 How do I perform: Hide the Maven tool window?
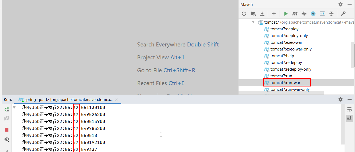(x=350, y=4)
